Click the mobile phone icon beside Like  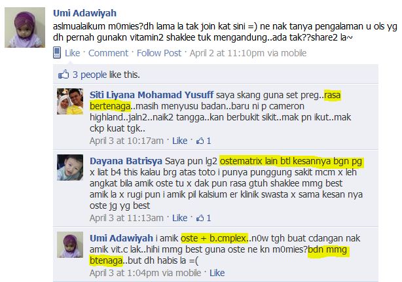pos(57,53)
